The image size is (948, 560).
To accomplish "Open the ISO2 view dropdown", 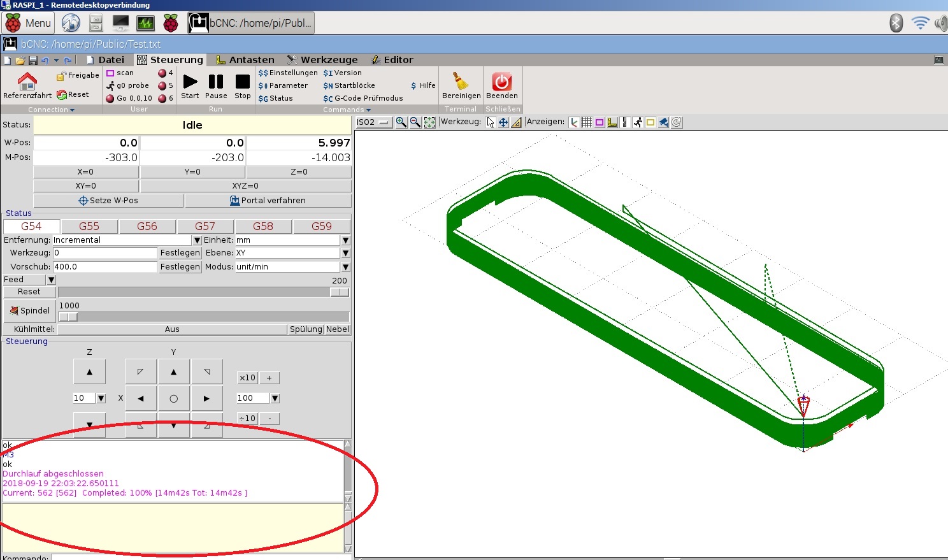I will [x=374, y=122].
